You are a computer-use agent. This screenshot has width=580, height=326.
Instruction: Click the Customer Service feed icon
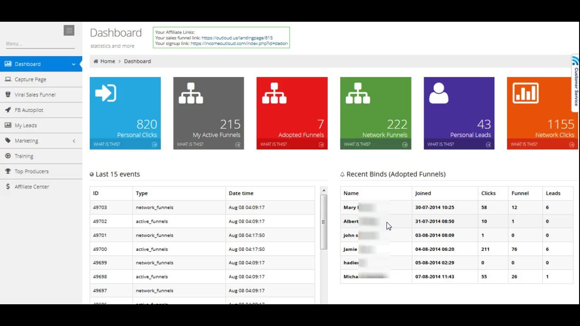tap(575, 61)
